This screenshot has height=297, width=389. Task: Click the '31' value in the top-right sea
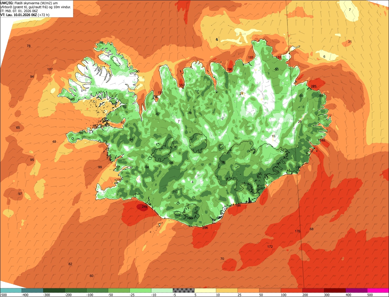(x=350, y=42)
